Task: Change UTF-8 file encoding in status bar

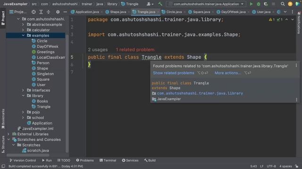Action: pyautogui.click(x=271, y=166)
